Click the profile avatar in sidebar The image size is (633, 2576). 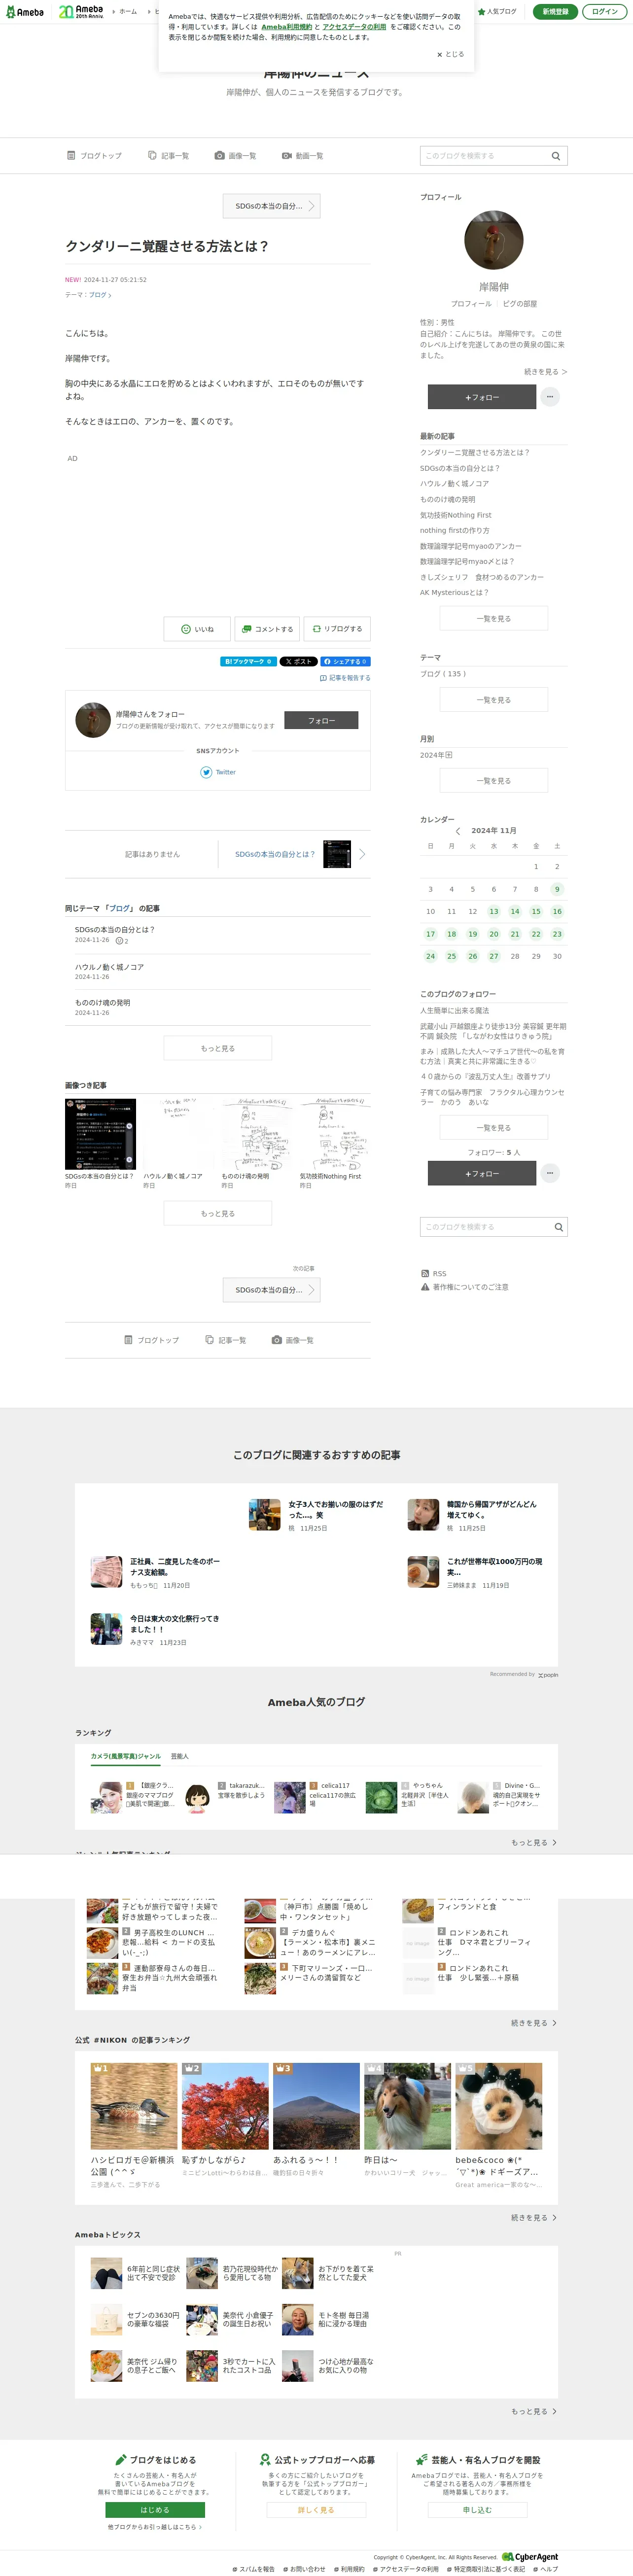pyautogui.click(x=494, y=240)
